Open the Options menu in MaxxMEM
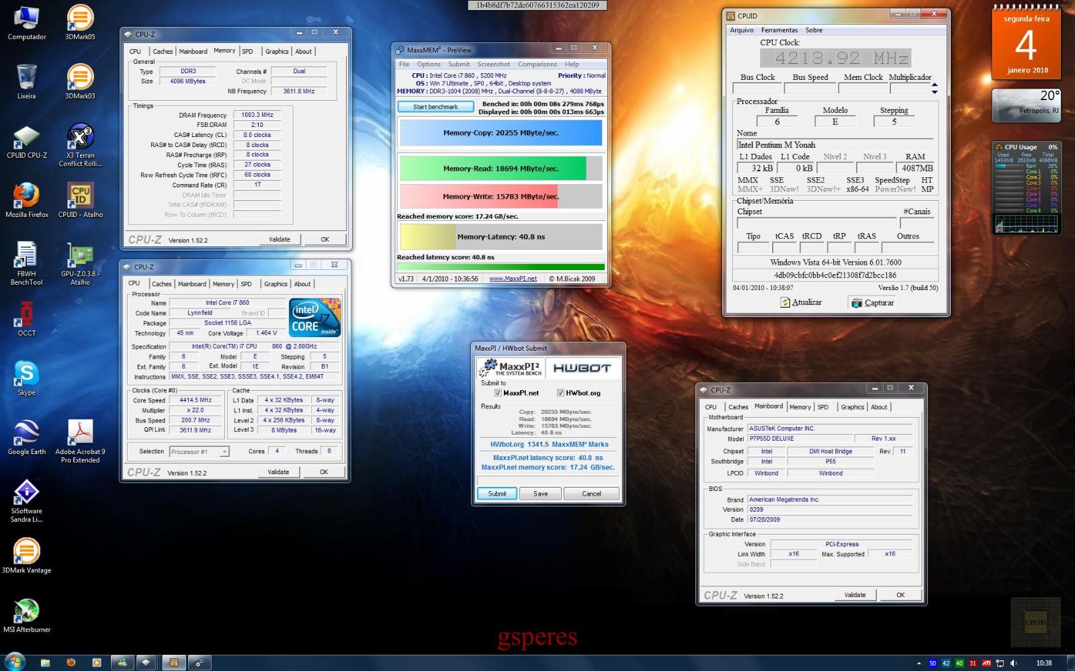This screenshot has height=671, width=1075. click(429, 64)
